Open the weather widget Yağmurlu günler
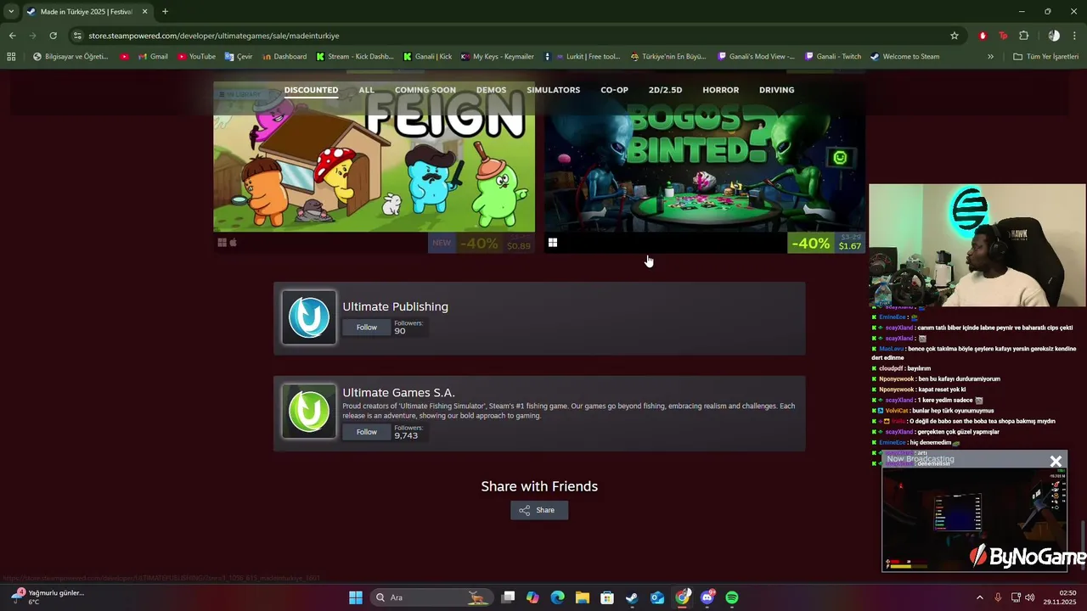1087x611 pixels. [x=47, y=597]
